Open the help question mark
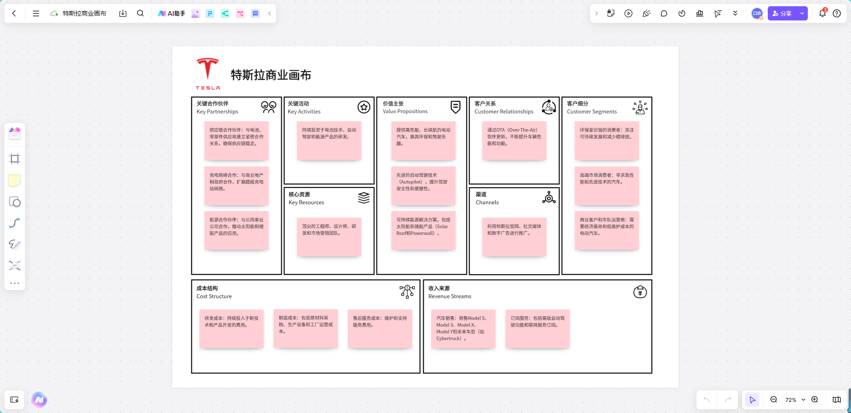Viewport: 851px width, 413px height. pyautogui.click(x=837, y=13)
